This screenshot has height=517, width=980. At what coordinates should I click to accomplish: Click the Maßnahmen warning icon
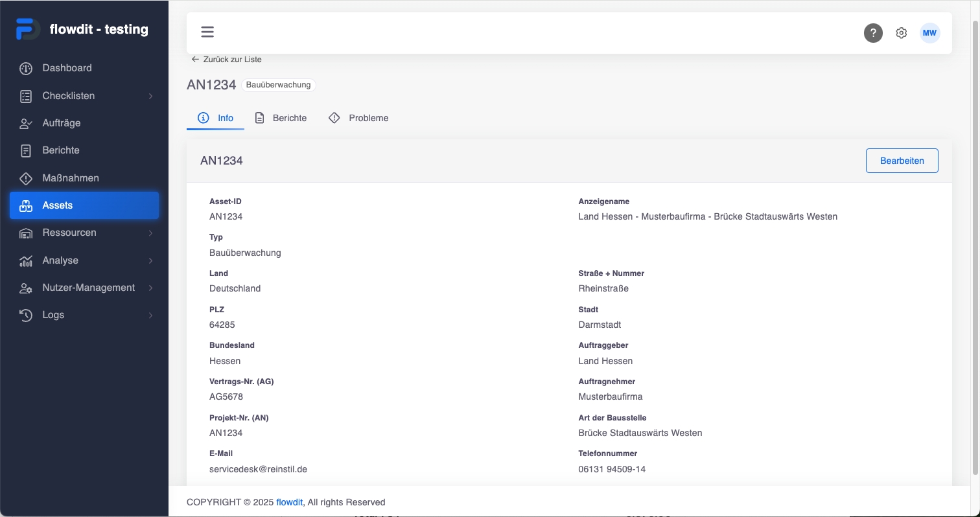click(x=26, y=178)
